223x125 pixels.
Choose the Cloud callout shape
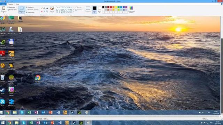pos(71,12)
